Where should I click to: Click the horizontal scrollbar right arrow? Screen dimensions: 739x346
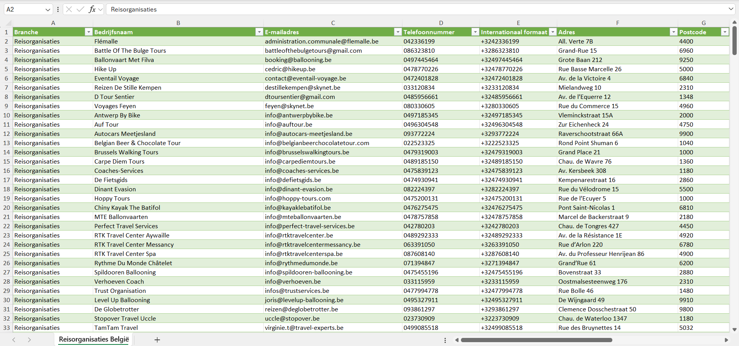[x=726, y=340]
